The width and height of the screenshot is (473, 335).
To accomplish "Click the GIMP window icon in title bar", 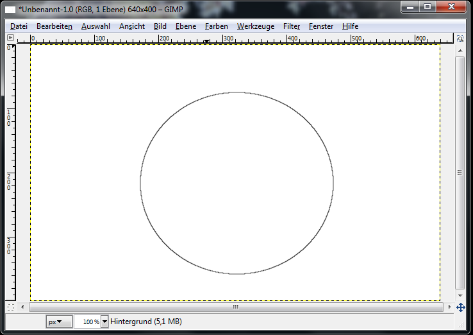I will (10, 8).
